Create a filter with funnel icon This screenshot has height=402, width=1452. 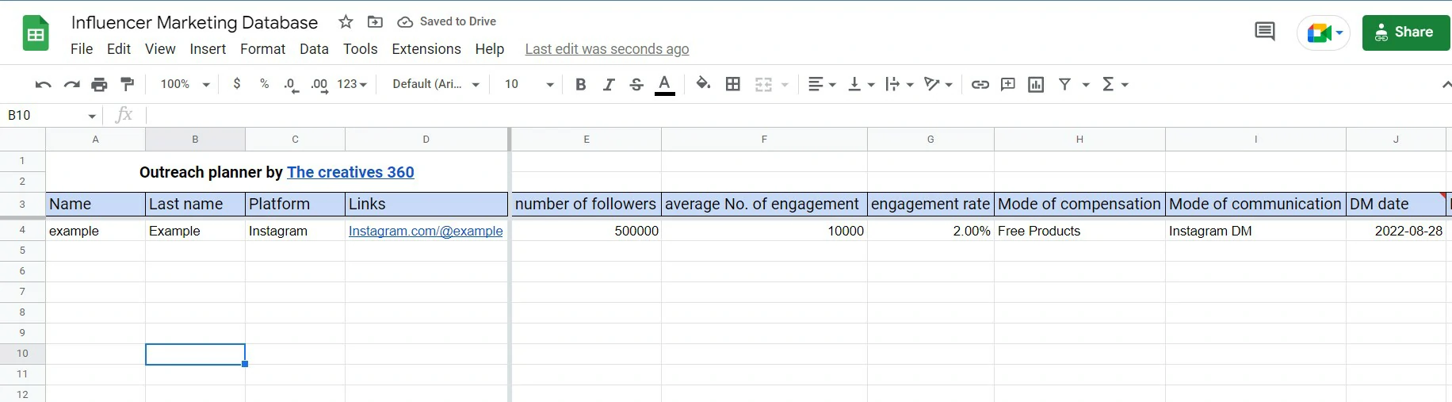coord(1064,84)
